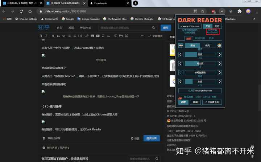Adjust the 灰度 grayscale slider bar
Screen dimensions: 261x162
pos(200,82)
